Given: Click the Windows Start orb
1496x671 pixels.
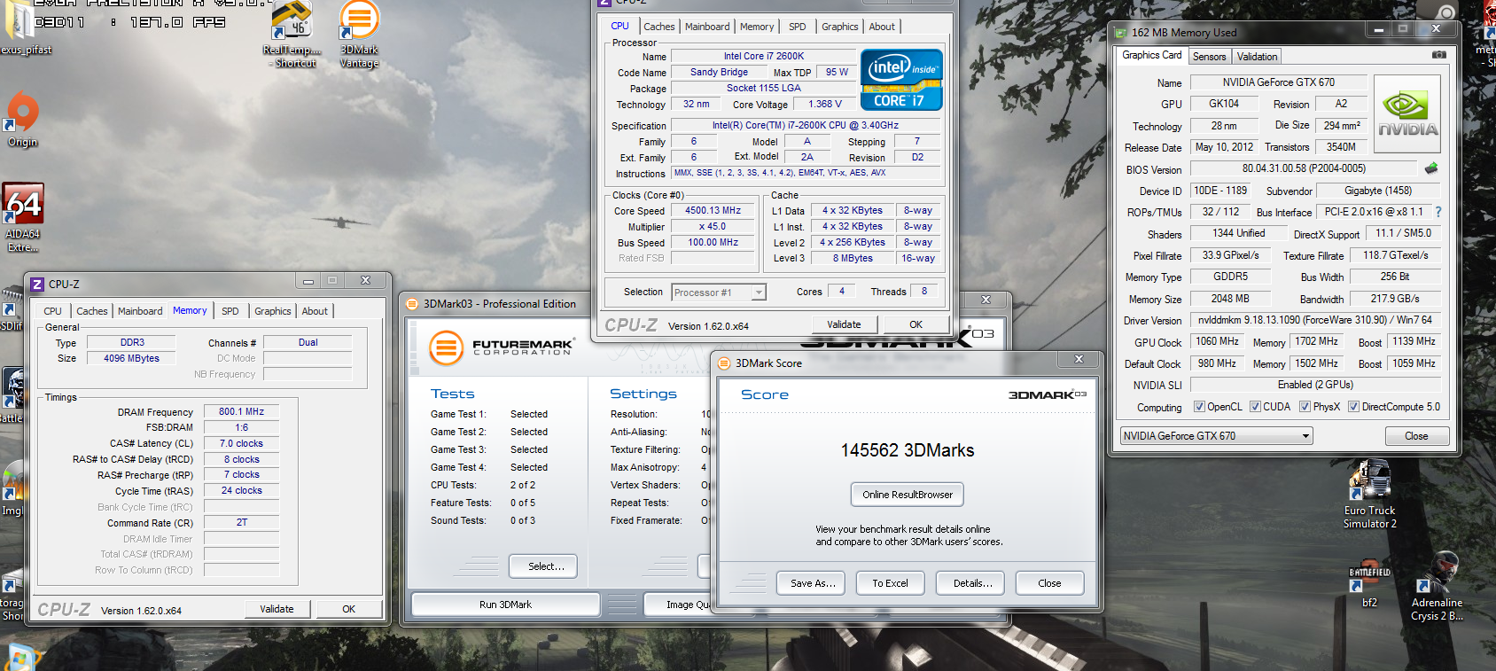Looking at the screenshot, I should 19,658.
